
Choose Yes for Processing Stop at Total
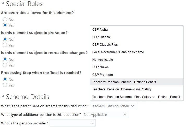pyautogui.click(x=5, y=85)
